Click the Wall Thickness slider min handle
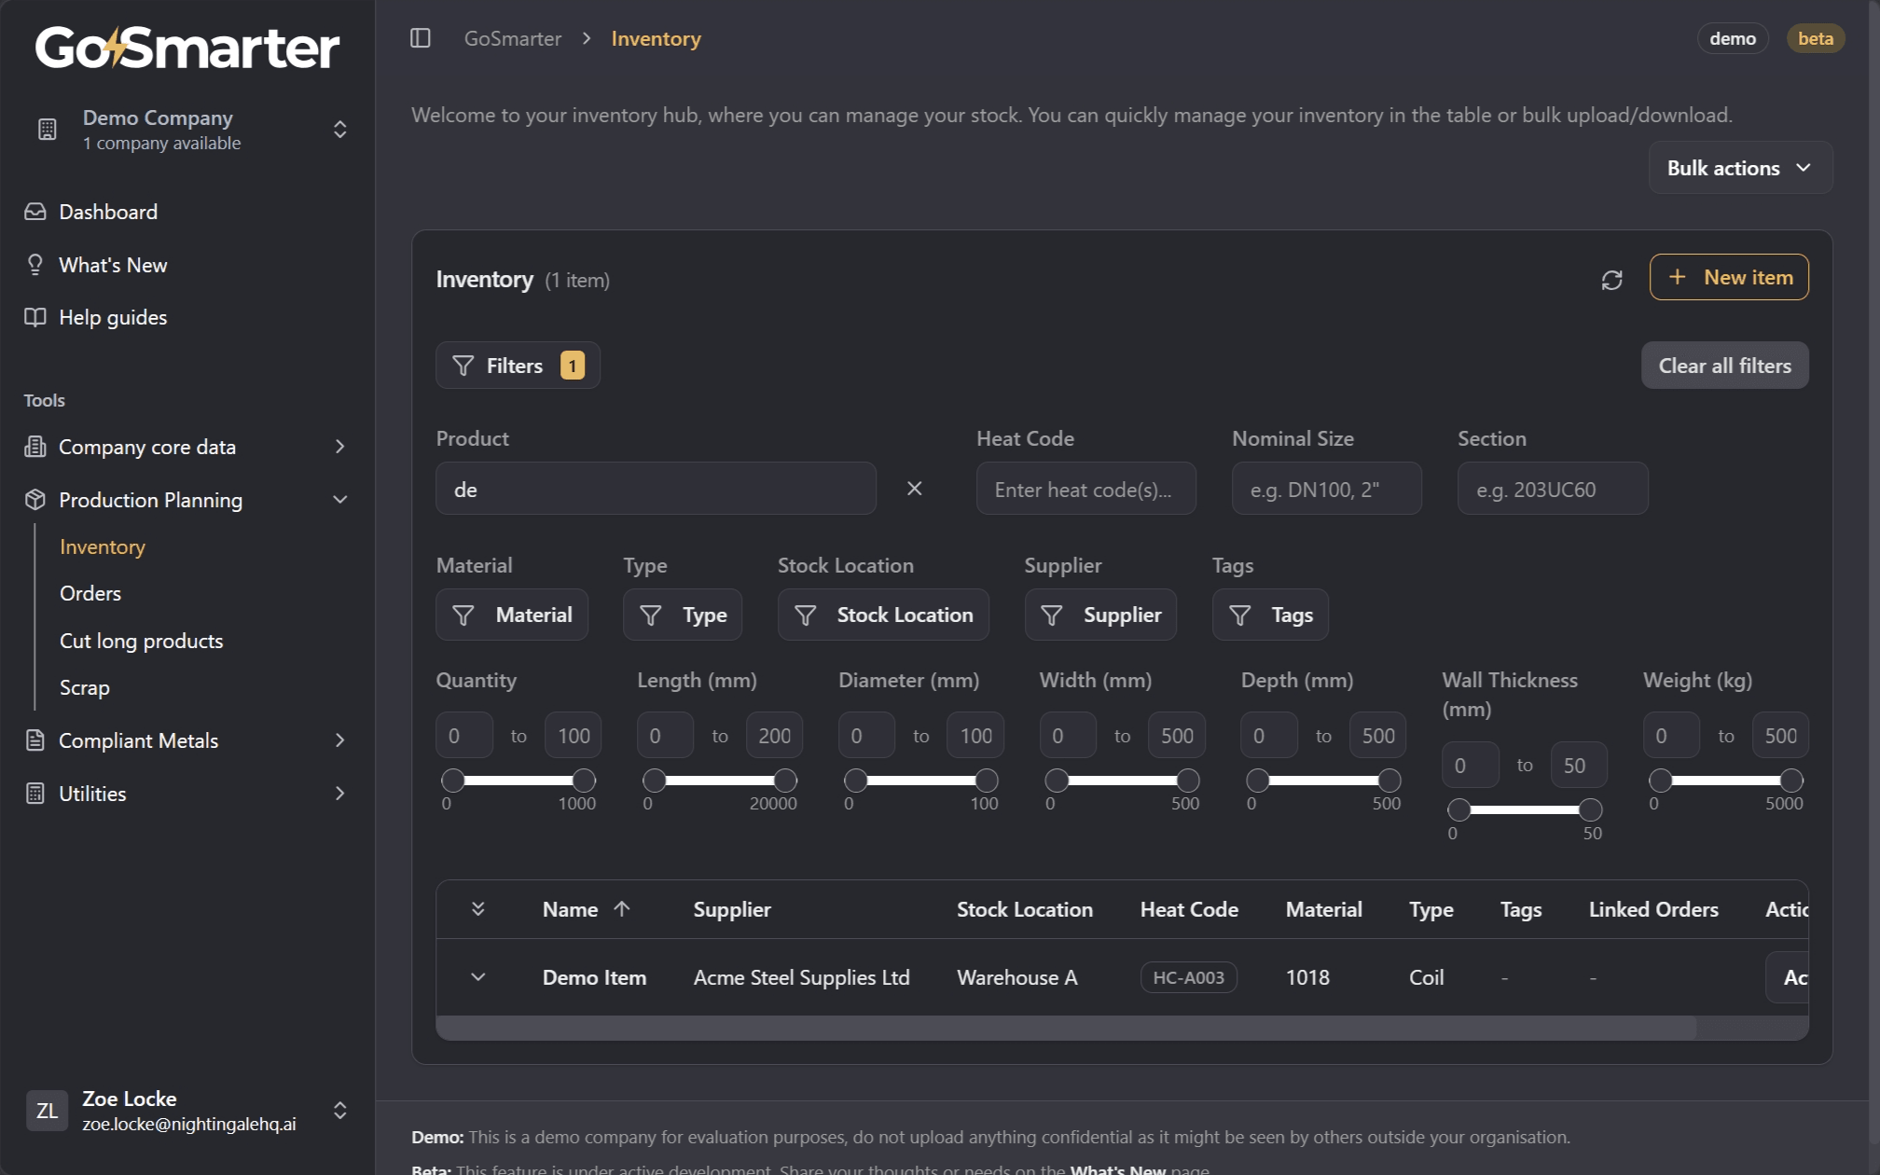 (1459, 809)
